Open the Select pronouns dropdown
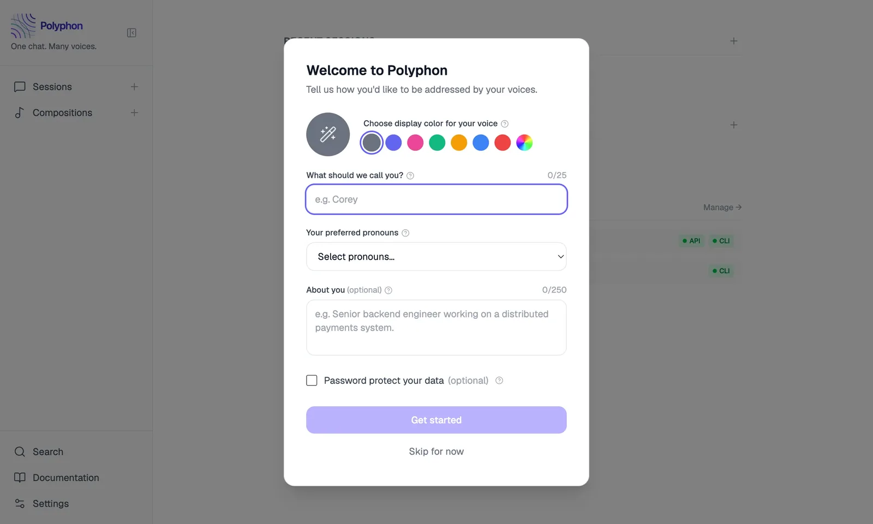The height and width of the screenshot is (524, 873). tap(436, 257)
